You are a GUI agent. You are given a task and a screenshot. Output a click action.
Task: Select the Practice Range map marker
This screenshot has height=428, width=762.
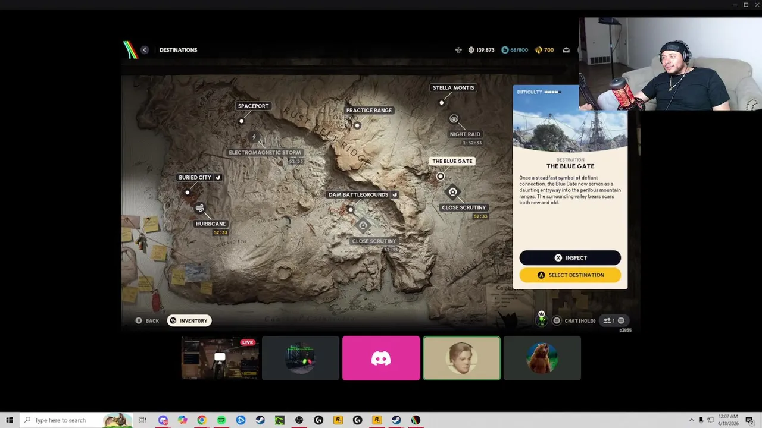[357, 125]
